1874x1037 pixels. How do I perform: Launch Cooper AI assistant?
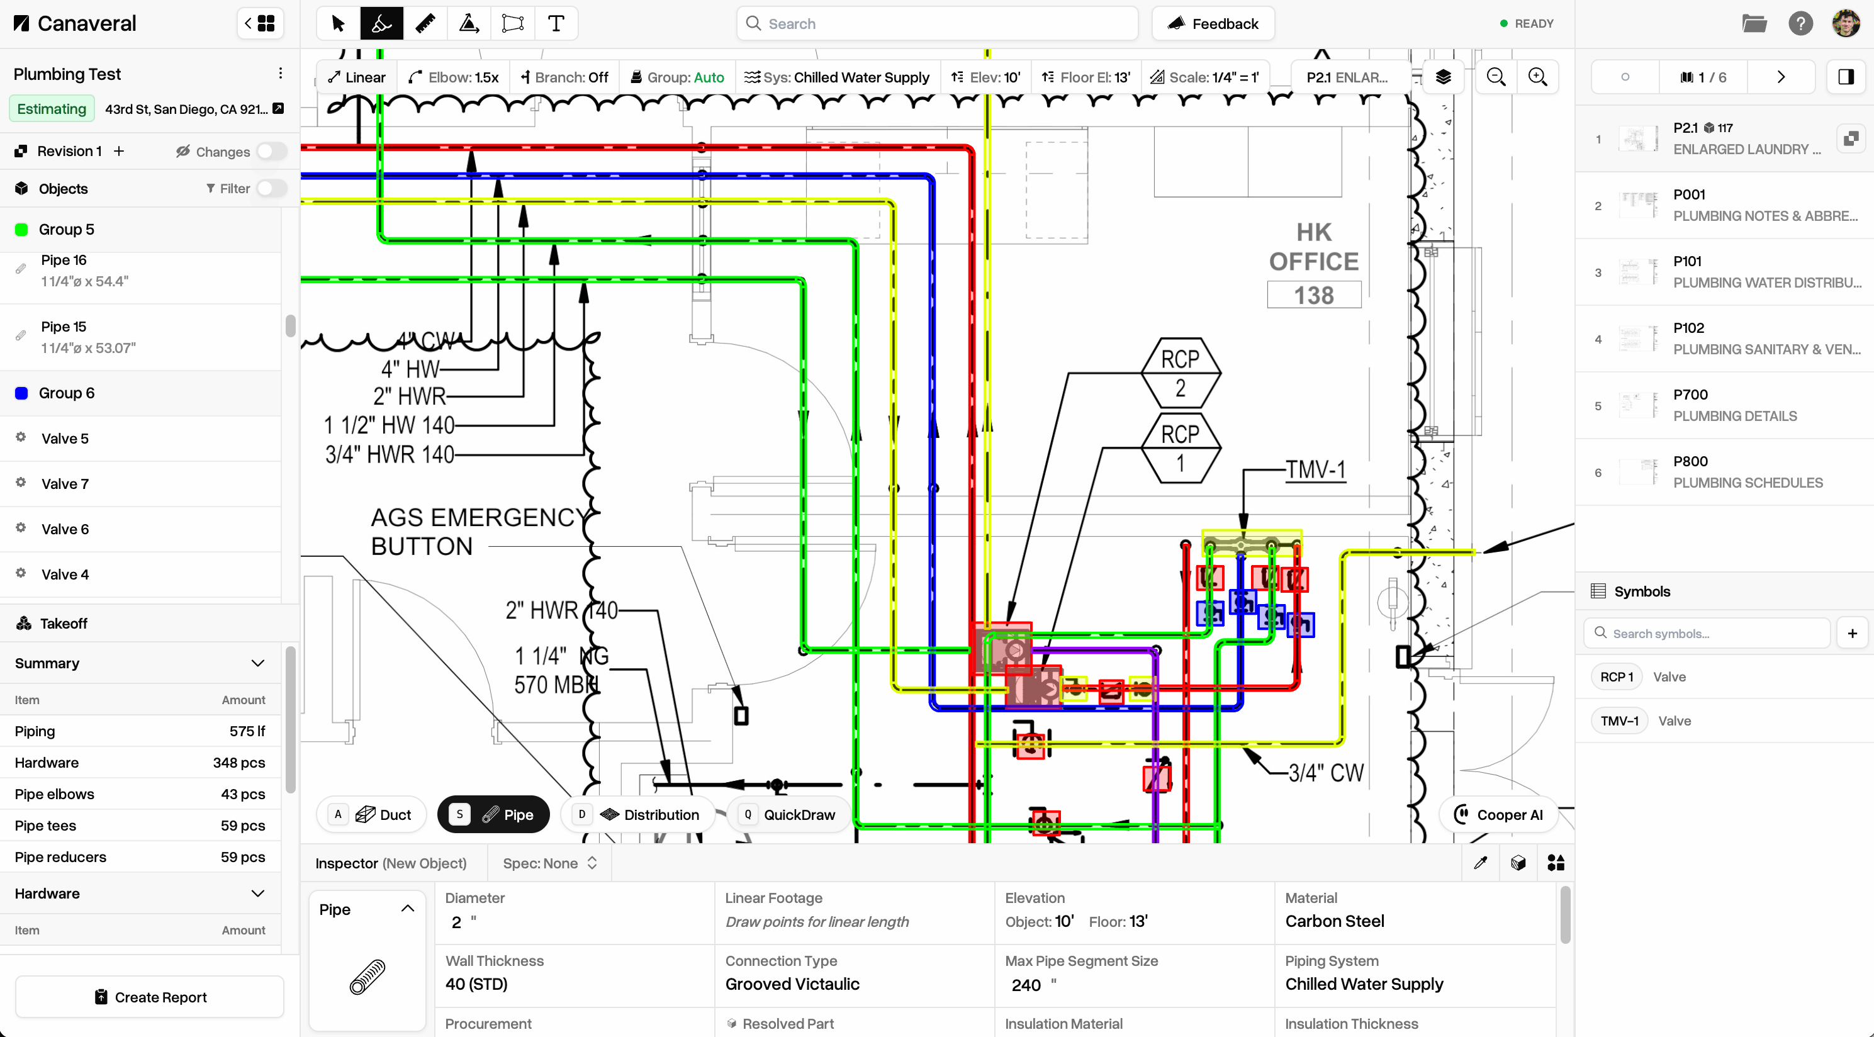(1498, 814)
